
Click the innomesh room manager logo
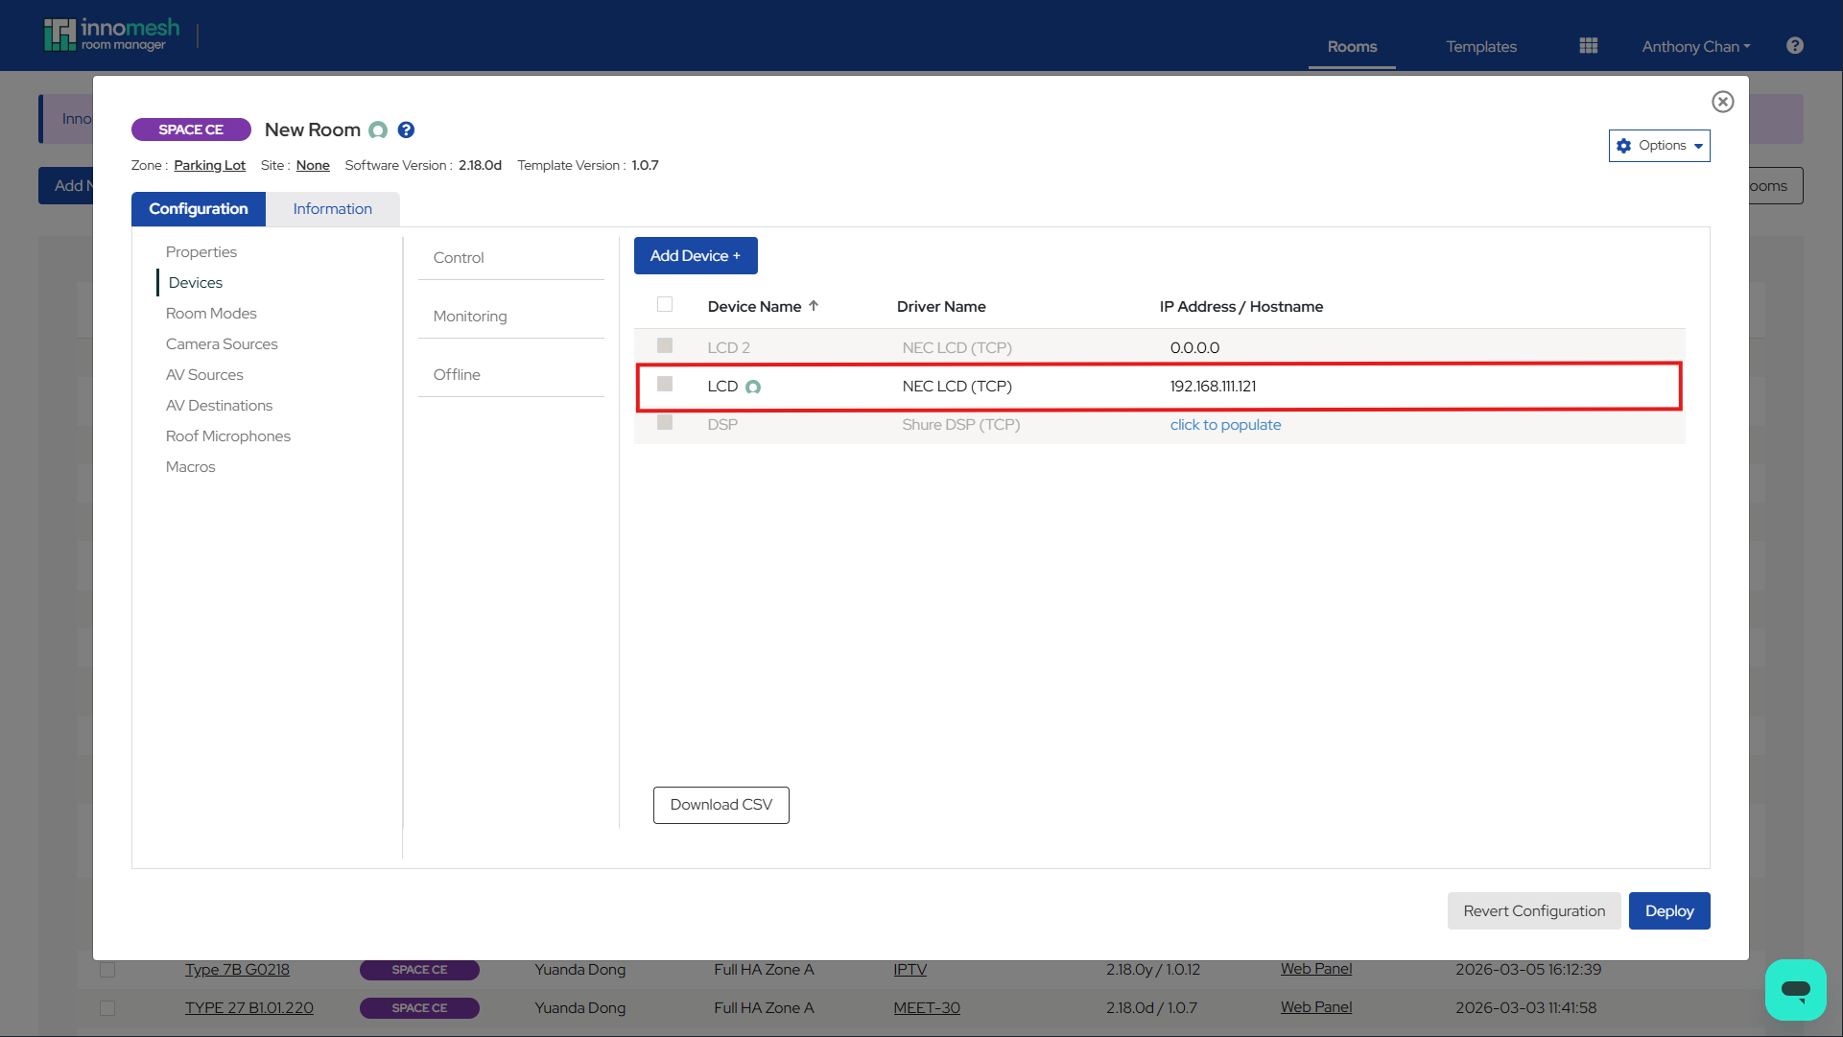112,34
